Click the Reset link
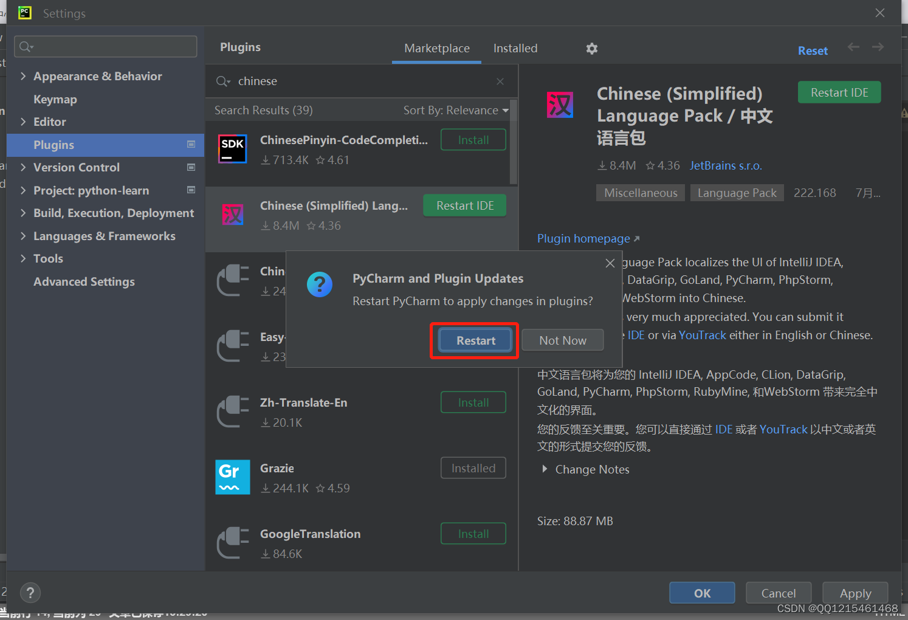 pos(813,51)
